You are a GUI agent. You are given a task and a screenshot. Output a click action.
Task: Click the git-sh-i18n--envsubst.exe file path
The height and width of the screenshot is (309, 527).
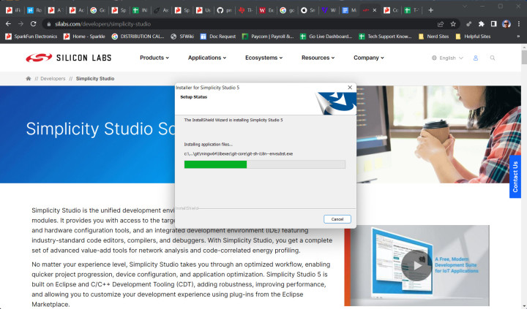pyautogui.click(x=239, y=153)
